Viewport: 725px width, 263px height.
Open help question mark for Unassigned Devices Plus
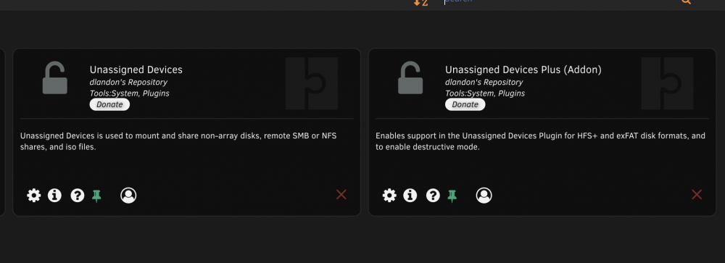[x=433, y=196]
